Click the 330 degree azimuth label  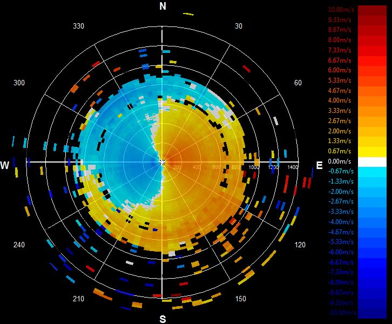pos(78,26)
